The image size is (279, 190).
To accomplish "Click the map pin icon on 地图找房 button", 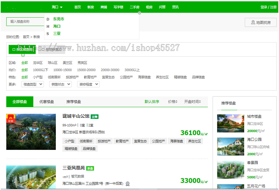I will point(253,23).
